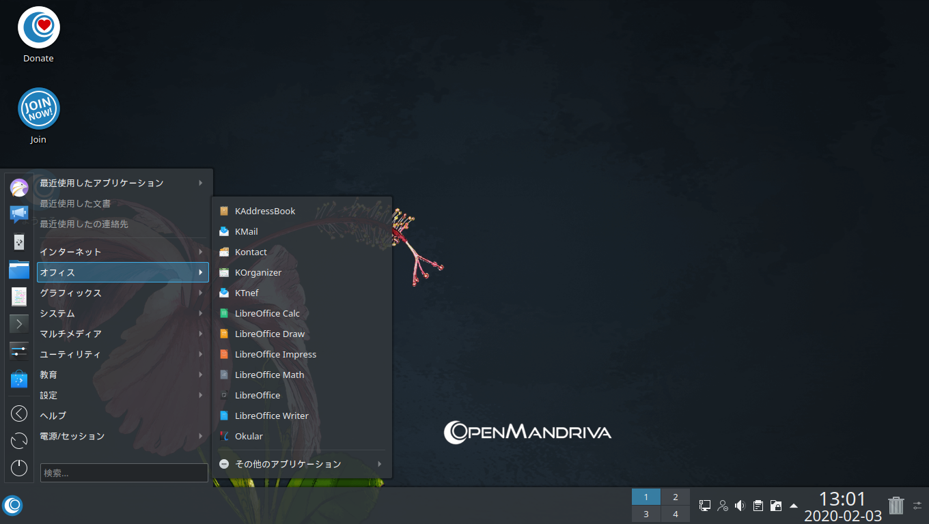Screen dimensions: 929x524
Task: Open the Falkon browser favorite icon
Action: point(19,187)
